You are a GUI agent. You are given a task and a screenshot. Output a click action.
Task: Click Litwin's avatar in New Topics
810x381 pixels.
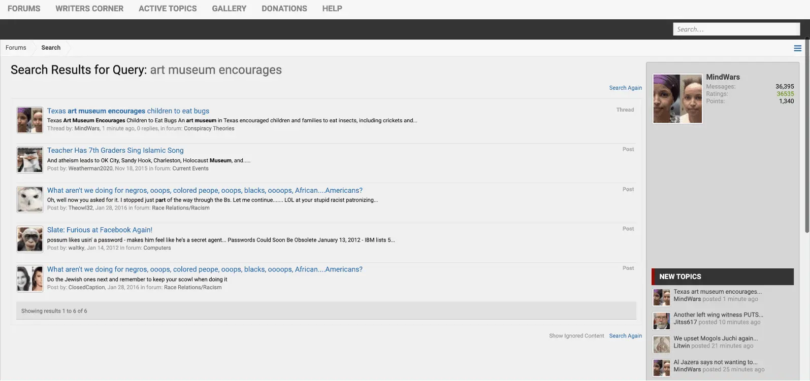[661, 344]
